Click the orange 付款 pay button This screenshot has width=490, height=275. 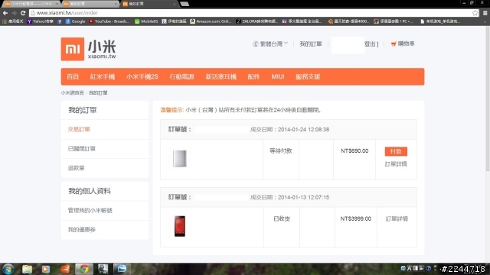point(396,151)
